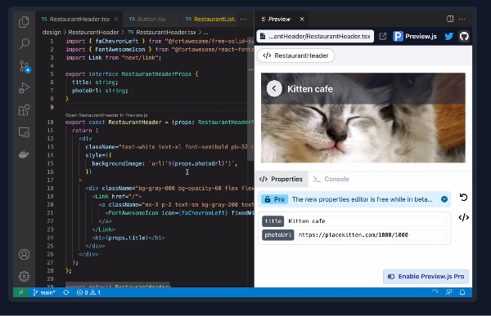This screenshot has width=491, height=316.
Task: Open the Explorer view in activity bar
Action: coord(24,22)
